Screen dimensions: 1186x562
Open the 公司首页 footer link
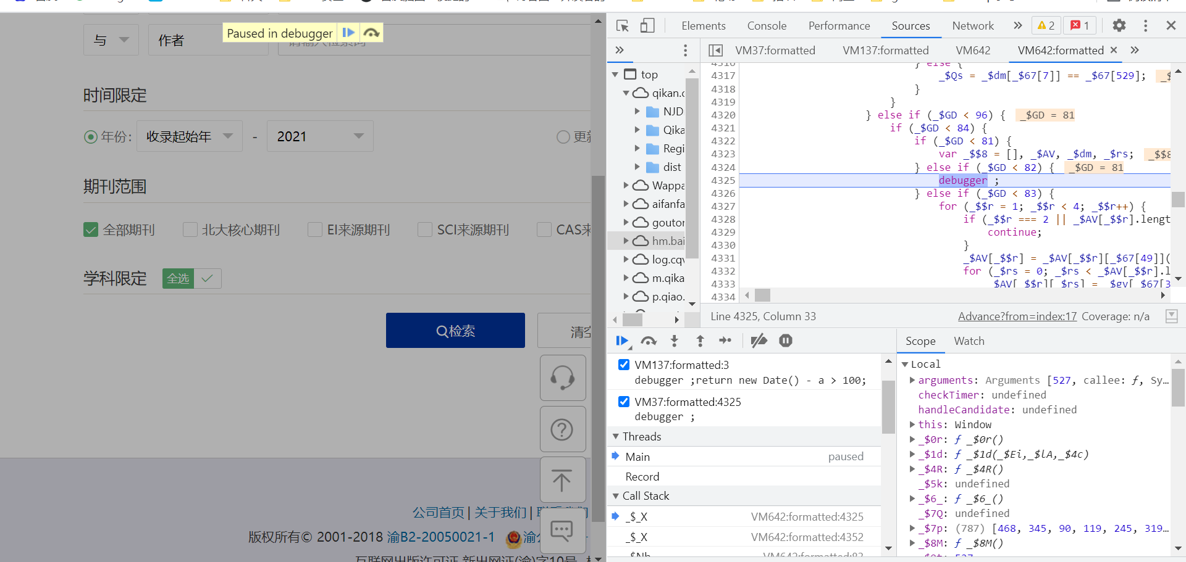(438, 513)
